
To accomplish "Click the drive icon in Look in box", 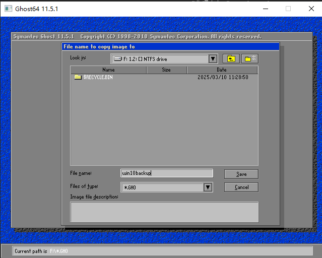I will click(x=118, y=59).
